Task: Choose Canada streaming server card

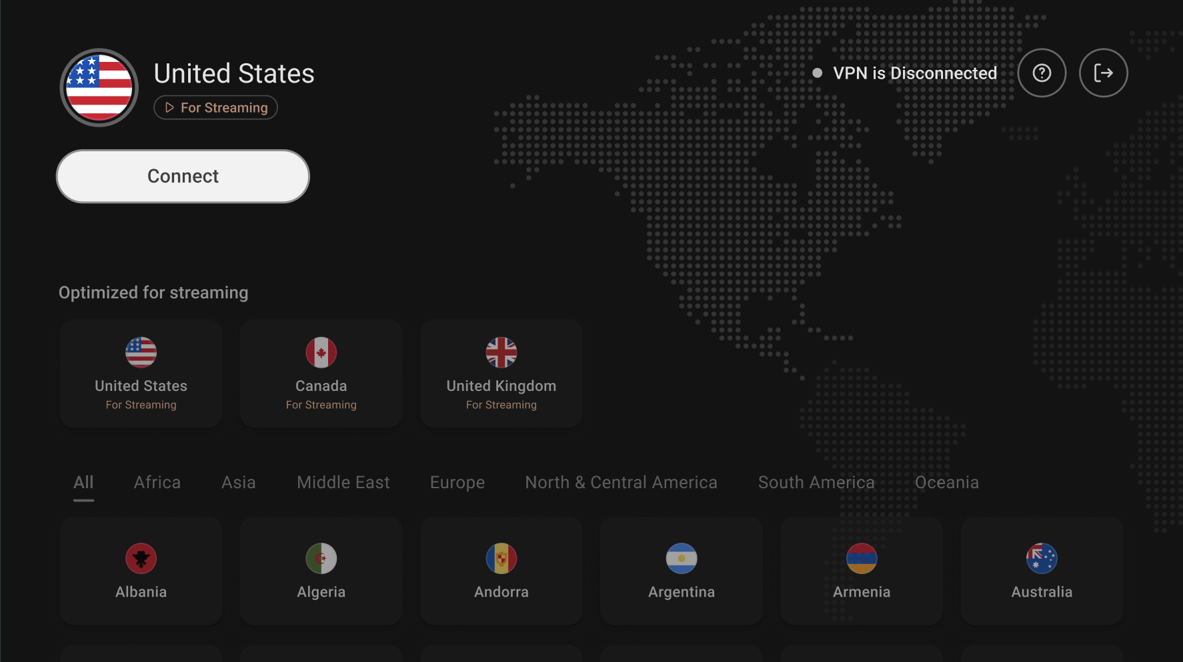Action: tap(321, 374)
